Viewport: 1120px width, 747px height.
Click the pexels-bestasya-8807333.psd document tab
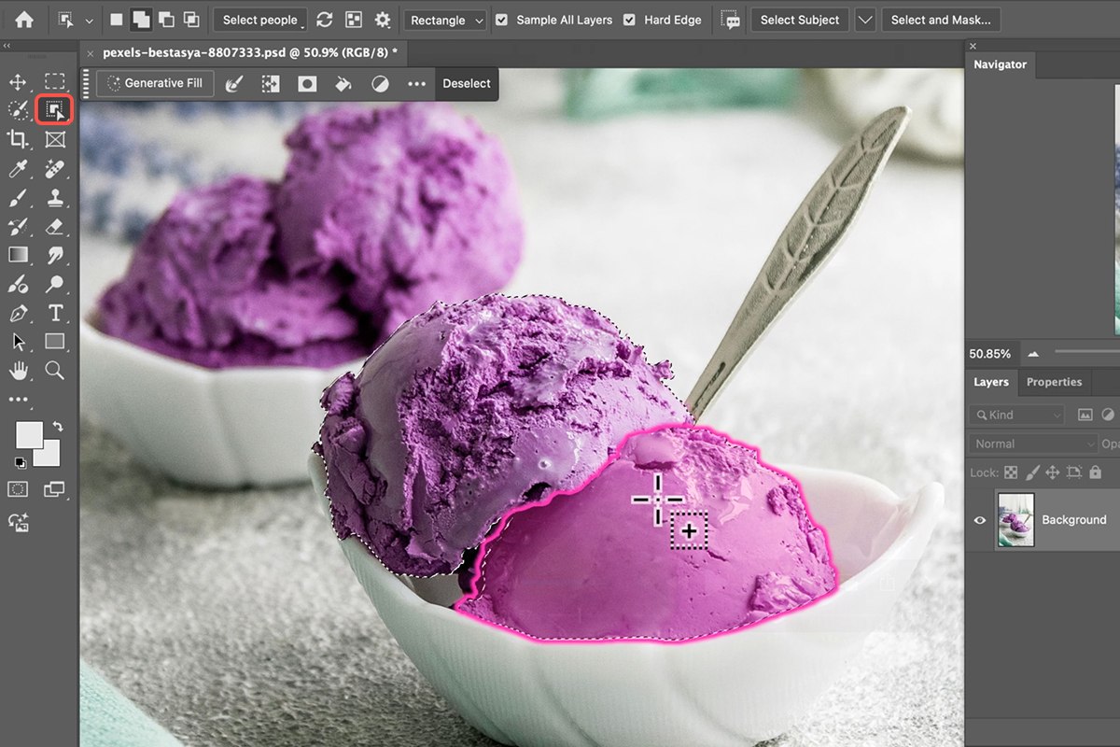click(249, 53)
